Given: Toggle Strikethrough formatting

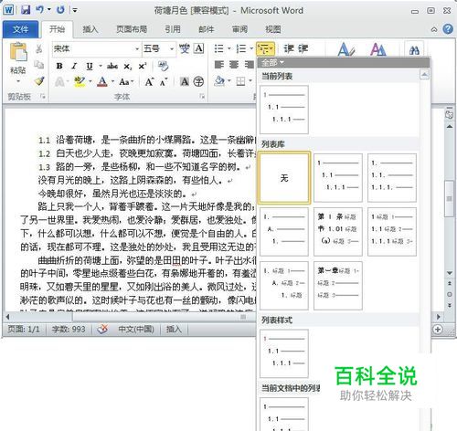Looking at the screenshot, I should coord(112,66).
